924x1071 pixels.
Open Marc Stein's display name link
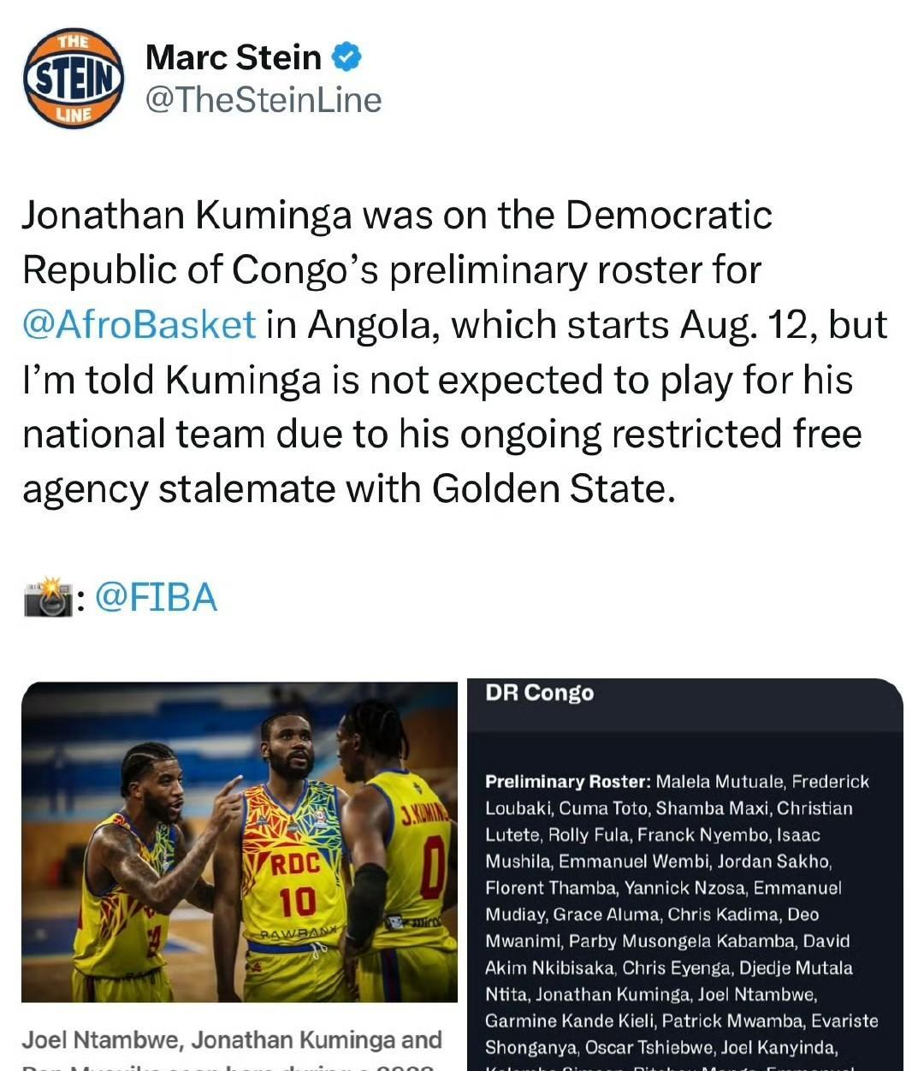[x=233, y=57]
